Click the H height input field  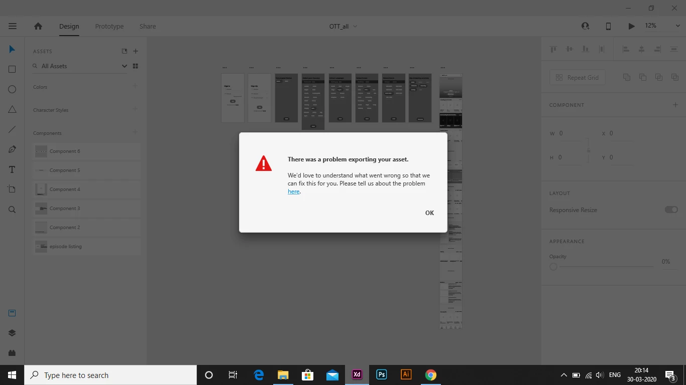571,157
